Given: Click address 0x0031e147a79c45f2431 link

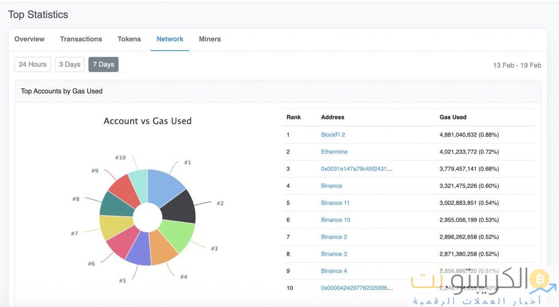Looking at the screenshot, I should click(x=356, y=169).
